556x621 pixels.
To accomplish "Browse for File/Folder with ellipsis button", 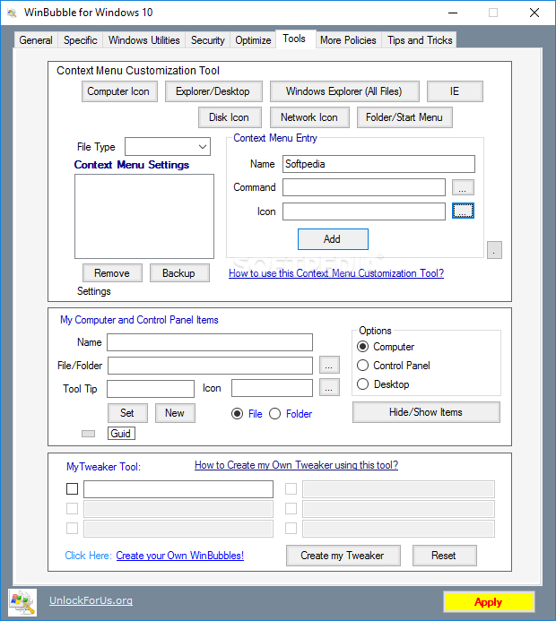I will [x=329, y=366].
